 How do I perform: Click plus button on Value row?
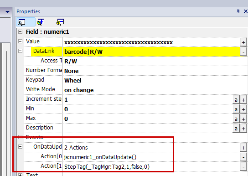[243, 42]
